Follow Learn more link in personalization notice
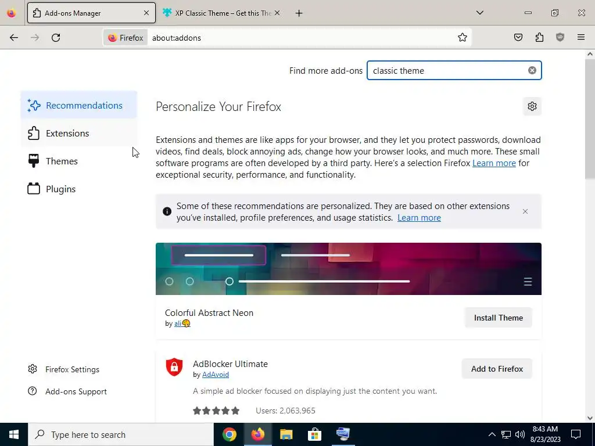Viewport: 595px width, 446px height. pyautogui.click(x=419, y=218)
